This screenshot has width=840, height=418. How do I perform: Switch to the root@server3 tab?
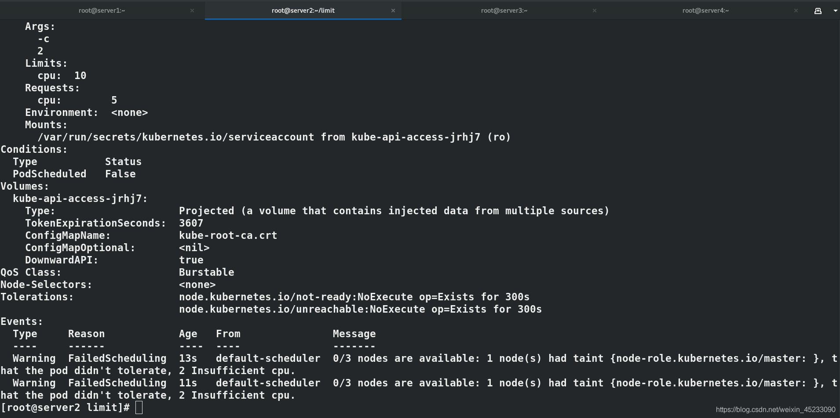504,11
